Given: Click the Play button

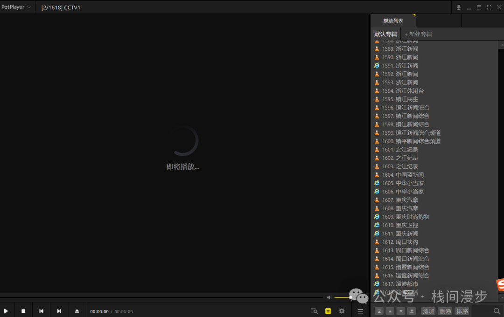Looking at the screenshot, I should click(6, 311).
